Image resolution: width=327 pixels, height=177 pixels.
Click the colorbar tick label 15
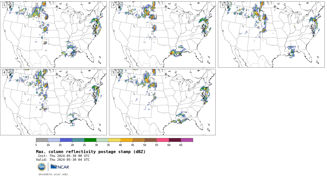coord(60,145)
